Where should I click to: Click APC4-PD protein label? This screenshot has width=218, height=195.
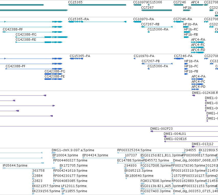(198, 87)
